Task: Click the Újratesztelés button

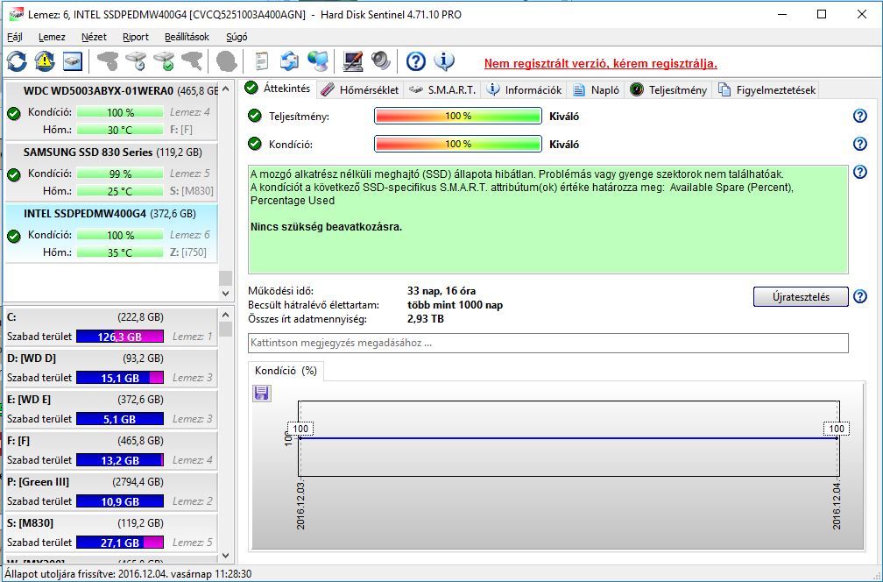Action: click(801, 296)
